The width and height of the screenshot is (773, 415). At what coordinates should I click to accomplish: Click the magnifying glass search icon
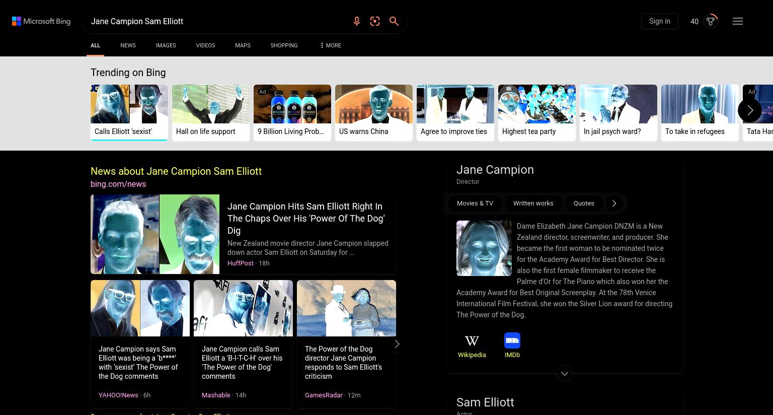(394, 21)
